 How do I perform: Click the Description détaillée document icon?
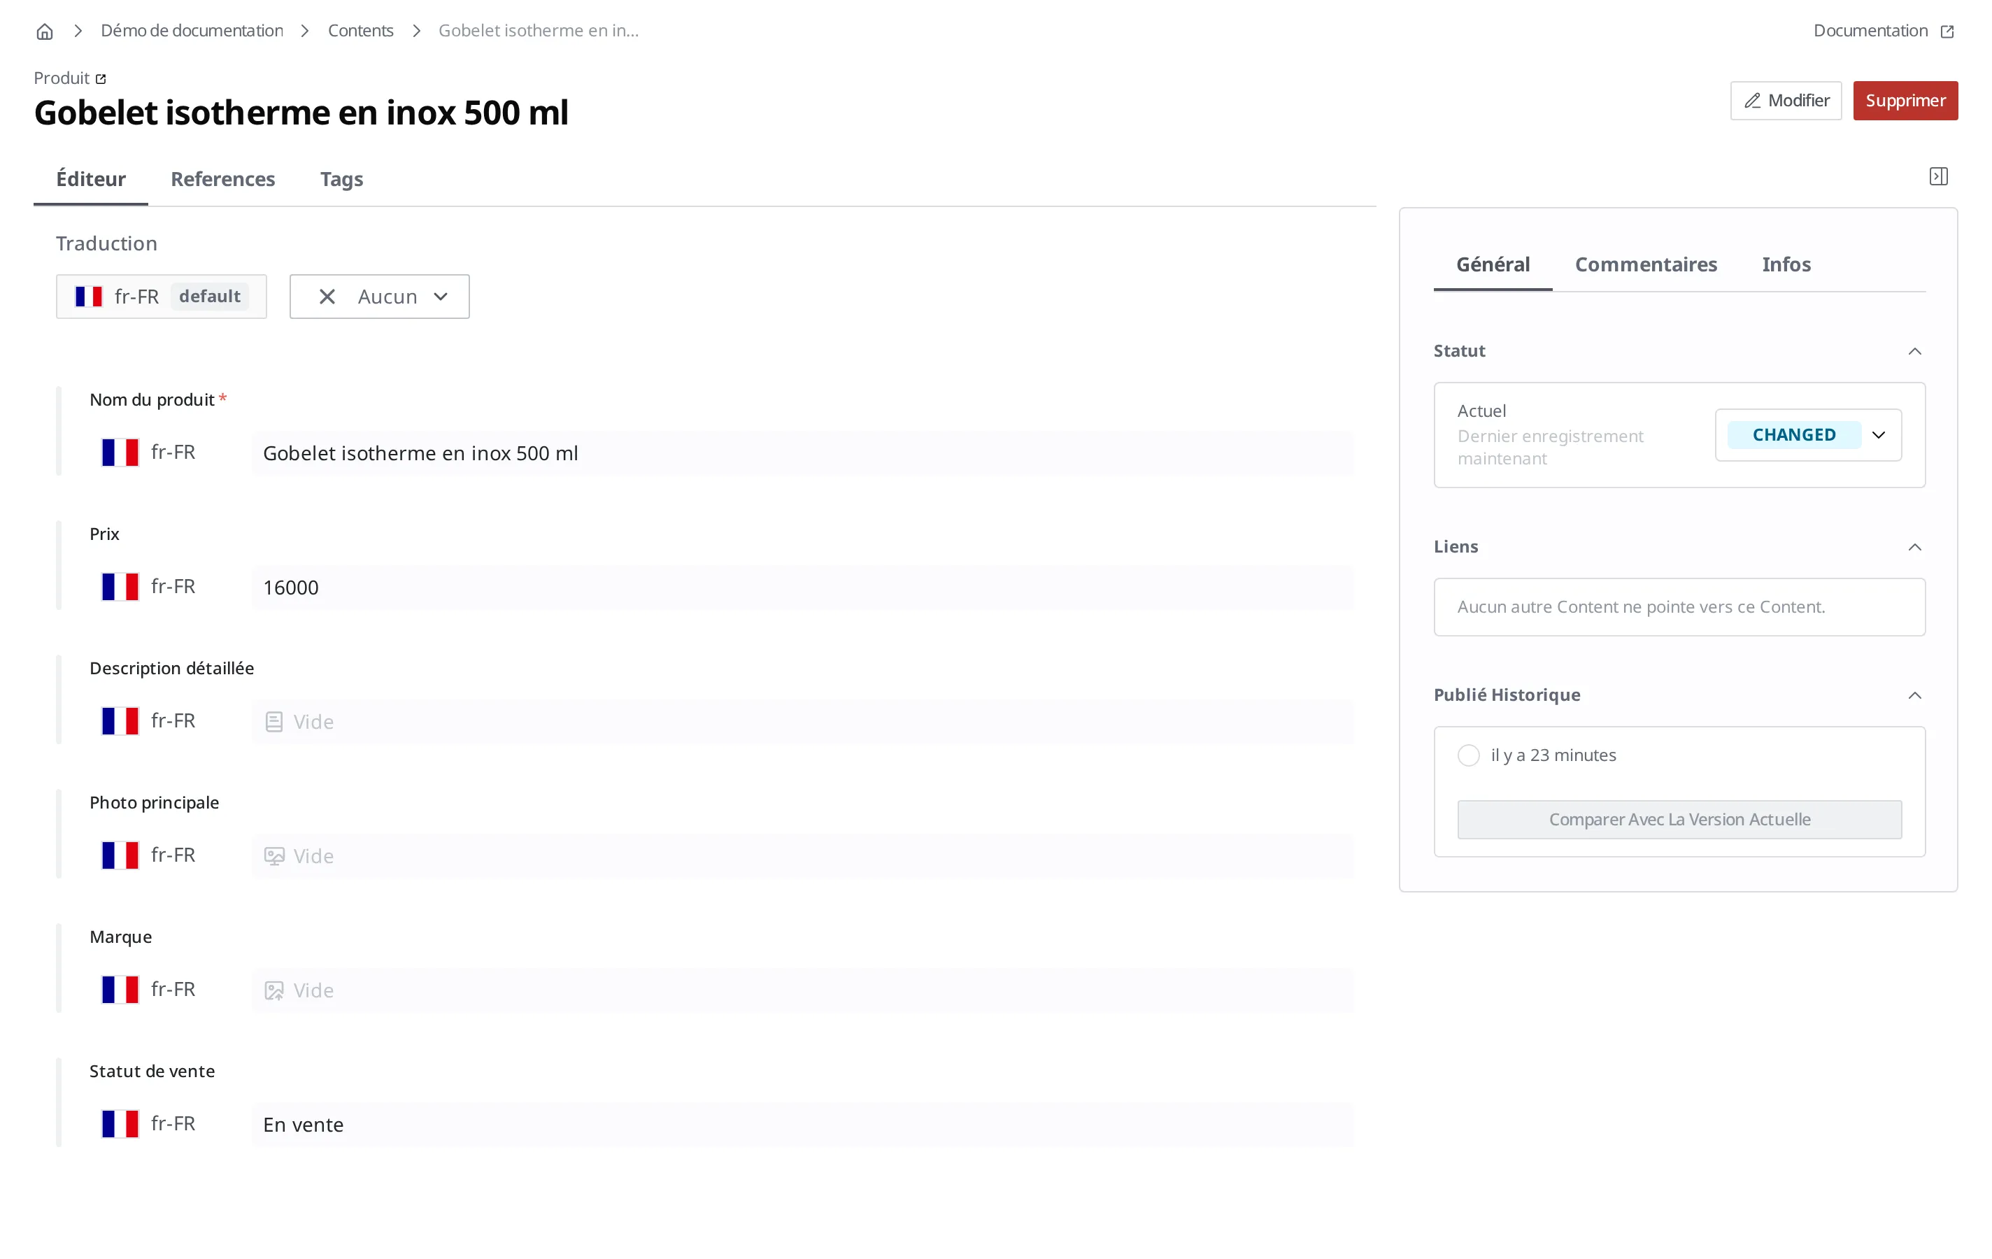[273, 721]
